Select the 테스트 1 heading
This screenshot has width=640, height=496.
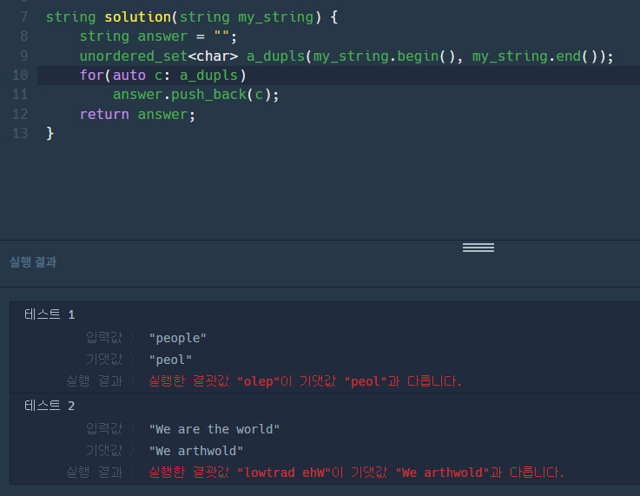pyautogui.click(x=49, y=314)
